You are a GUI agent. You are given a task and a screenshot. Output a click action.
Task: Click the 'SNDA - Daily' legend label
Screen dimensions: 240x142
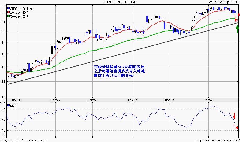click(21, 9)
